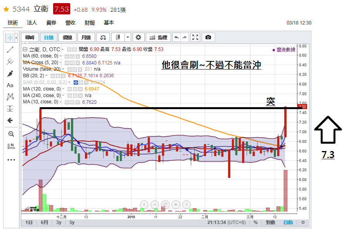Toggle visibility of MA (10, close, 0)

click(67, 103)
